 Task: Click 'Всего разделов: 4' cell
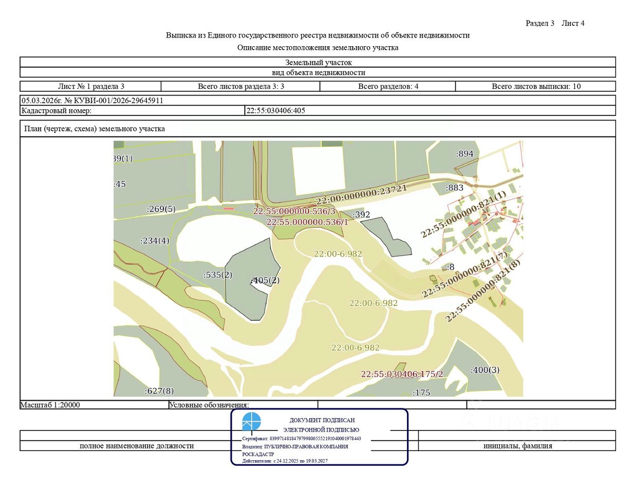(388, 86)
